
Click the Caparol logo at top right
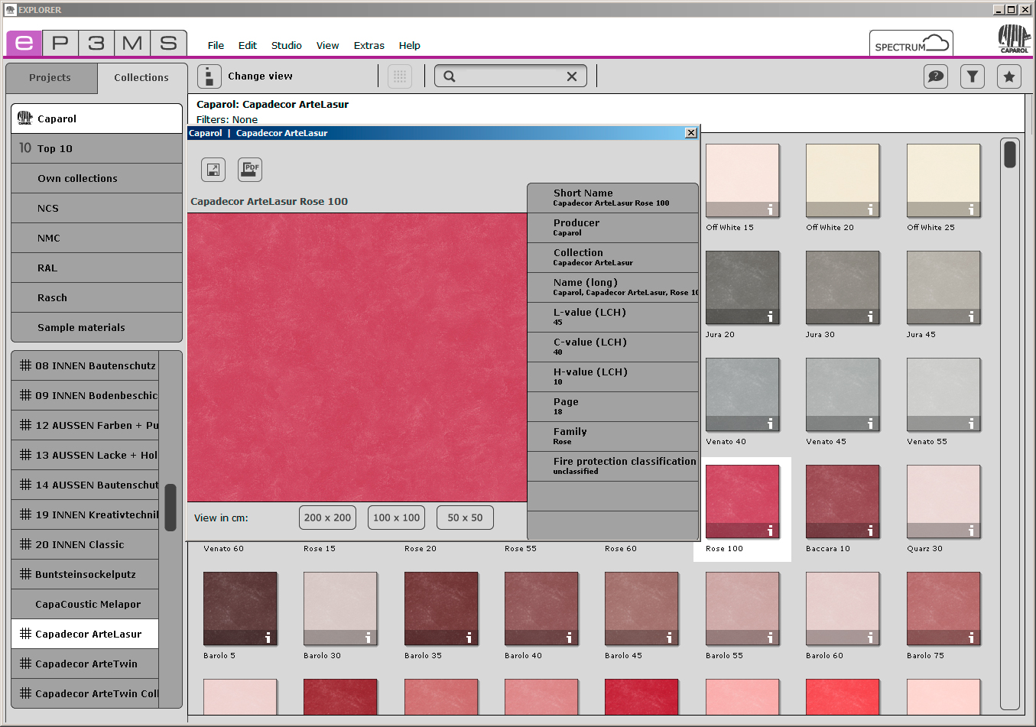coord(1015,38)
